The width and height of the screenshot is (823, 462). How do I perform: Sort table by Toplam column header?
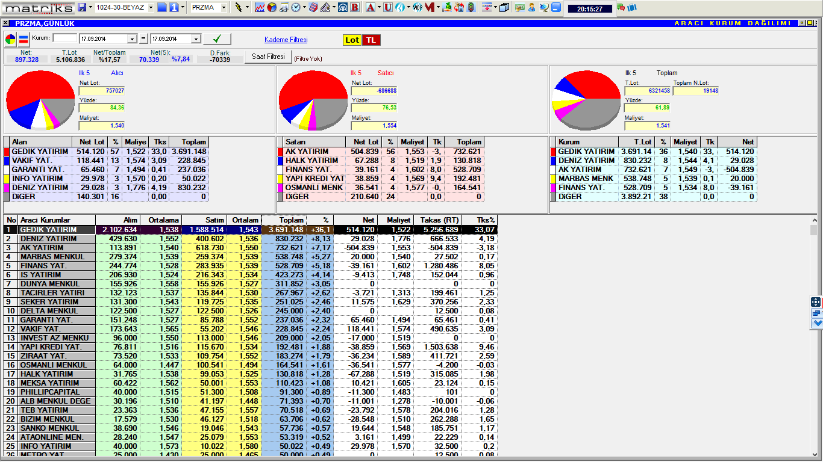(284, 220)
